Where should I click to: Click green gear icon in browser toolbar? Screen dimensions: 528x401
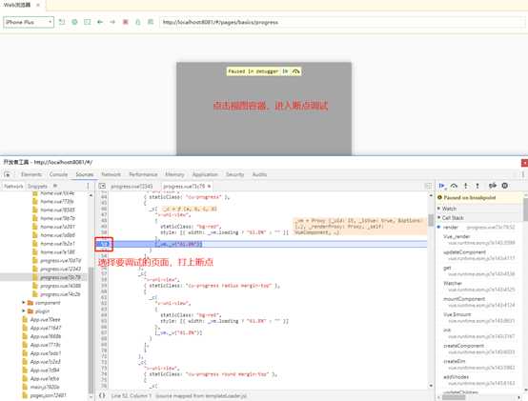[x=74, y=22]
